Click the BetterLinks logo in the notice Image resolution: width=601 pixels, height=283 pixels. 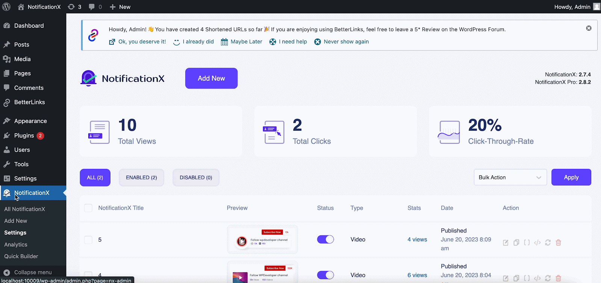[93, 35]
